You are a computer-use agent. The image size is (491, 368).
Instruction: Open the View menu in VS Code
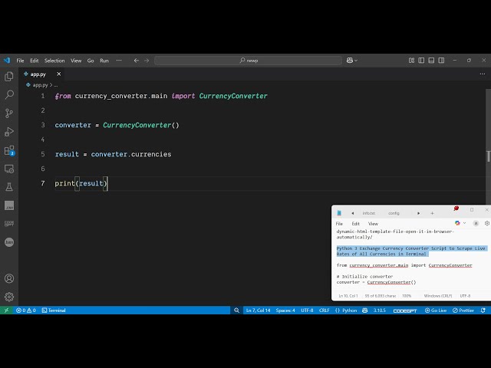coord(76,61)
